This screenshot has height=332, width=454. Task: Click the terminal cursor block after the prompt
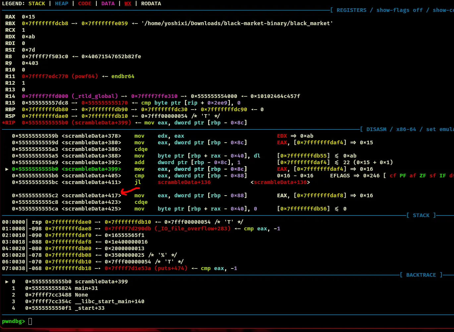click(30, 321)
